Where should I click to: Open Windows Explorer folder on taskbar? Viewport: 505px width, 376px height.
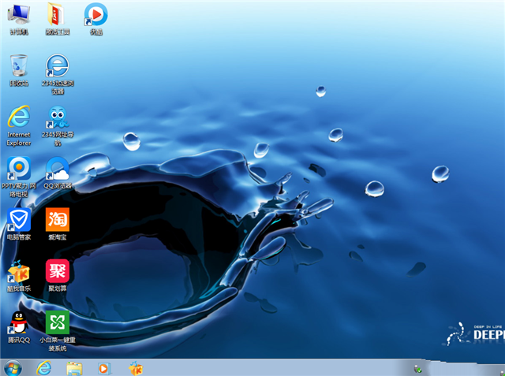[x=74, y=367]
